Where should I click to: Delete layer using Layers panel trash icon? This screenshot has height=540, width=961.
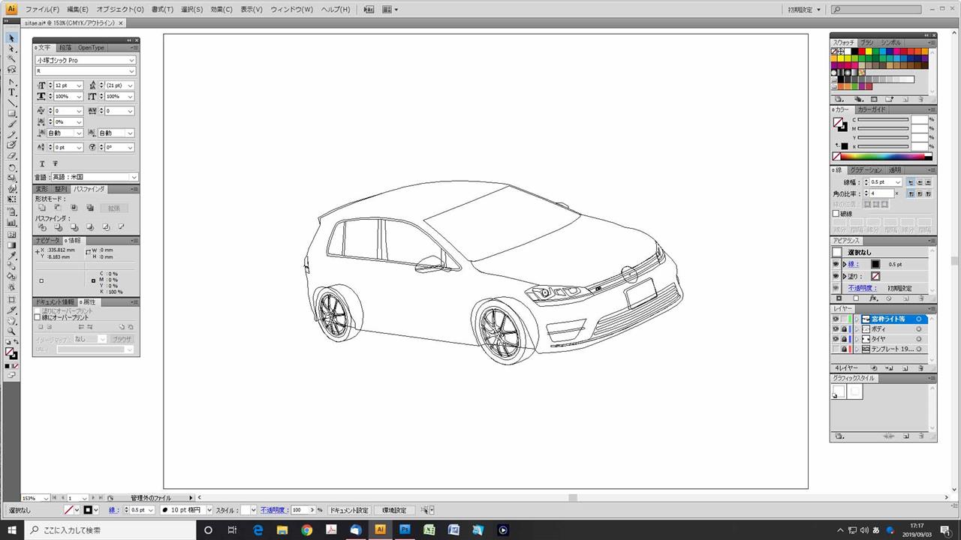point(921,368)
